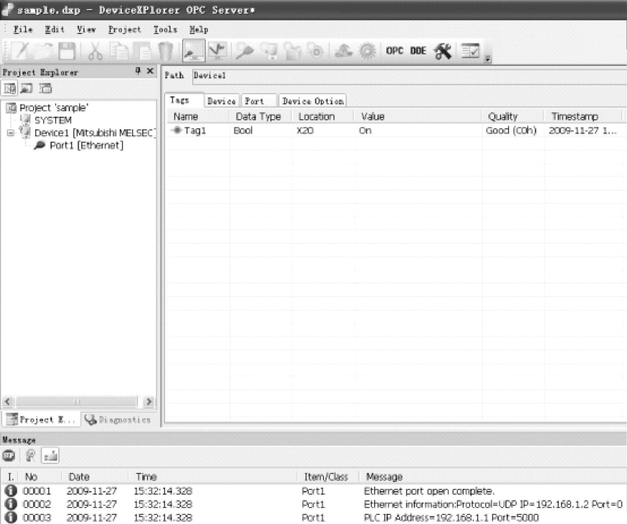Viewport: 627px width, 524px height.
Task: Click the options checklist toolbar icon
Action: click(470, 51)
